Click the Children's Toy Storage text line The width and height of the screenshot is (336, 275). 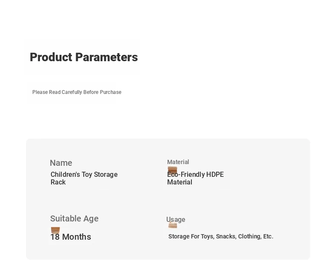pyautogui.click(x=84, y=175)
